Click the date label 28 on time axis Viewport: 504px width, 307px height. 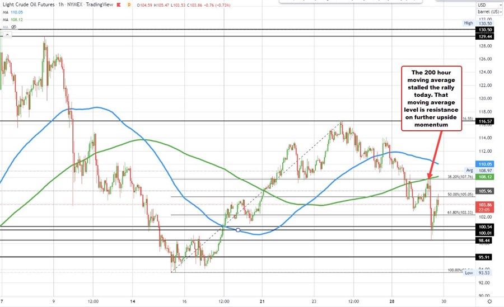pyautogui.click(x=392, y=301)
